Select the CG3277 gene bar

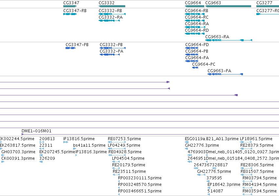coord(268,6)
